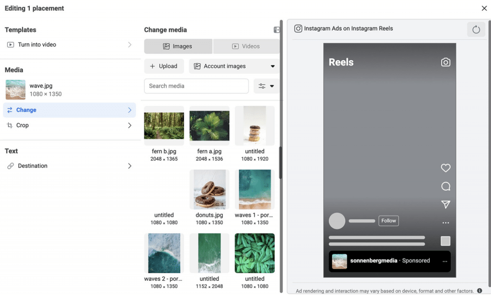Select the Crop option in Media panel
Image resolution: width=491 pixels, height=295 pixels.
click(x=22, y=125)
